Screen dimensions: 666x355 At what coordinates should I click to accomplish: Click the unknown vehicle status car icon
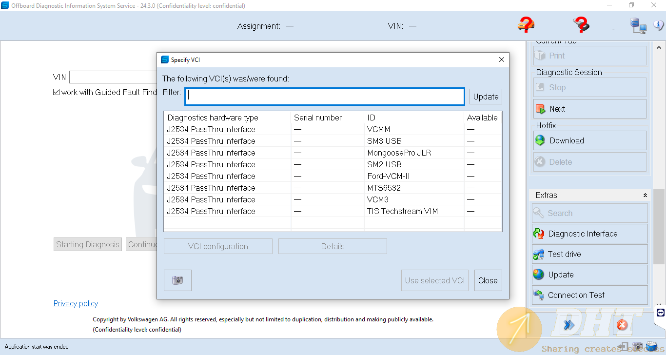pos(526,24)
